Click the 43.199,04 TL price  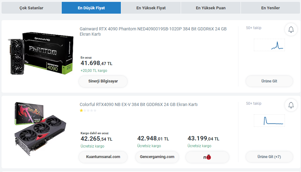coord(203,139)
